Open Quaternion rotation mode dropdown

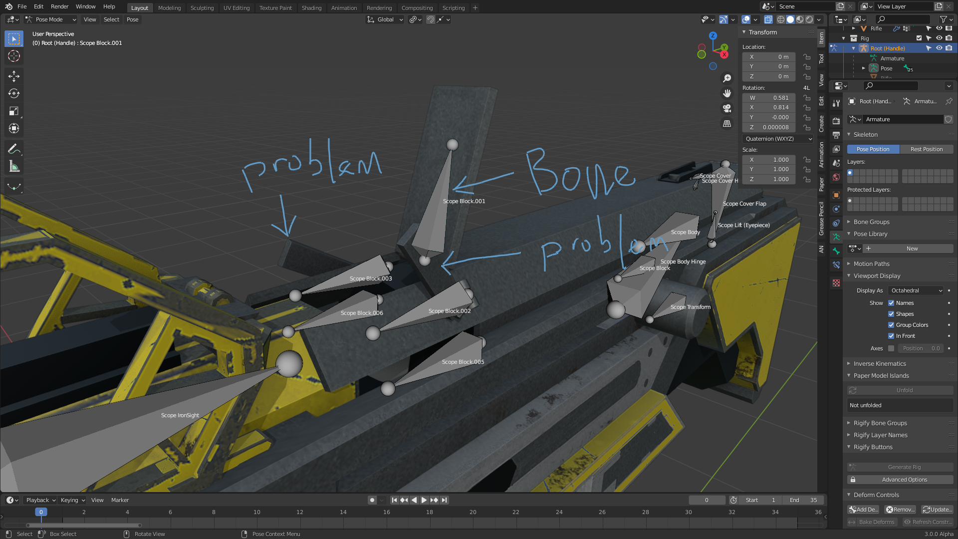(778, 139)
